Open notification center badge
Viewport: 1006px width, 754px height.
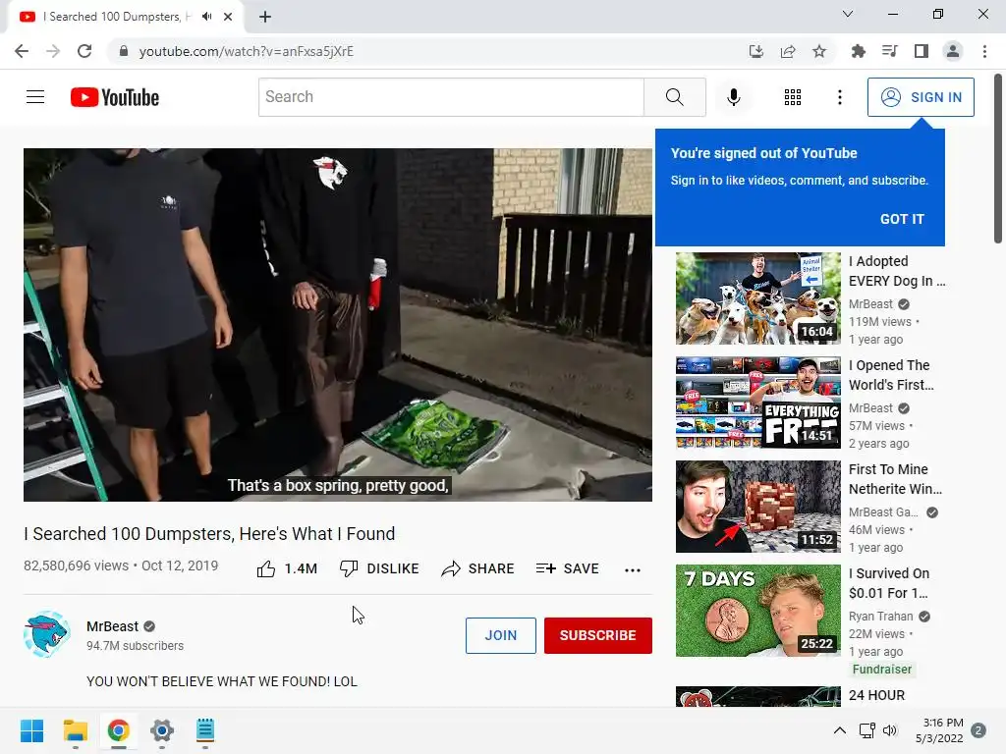tap(978, 730)
